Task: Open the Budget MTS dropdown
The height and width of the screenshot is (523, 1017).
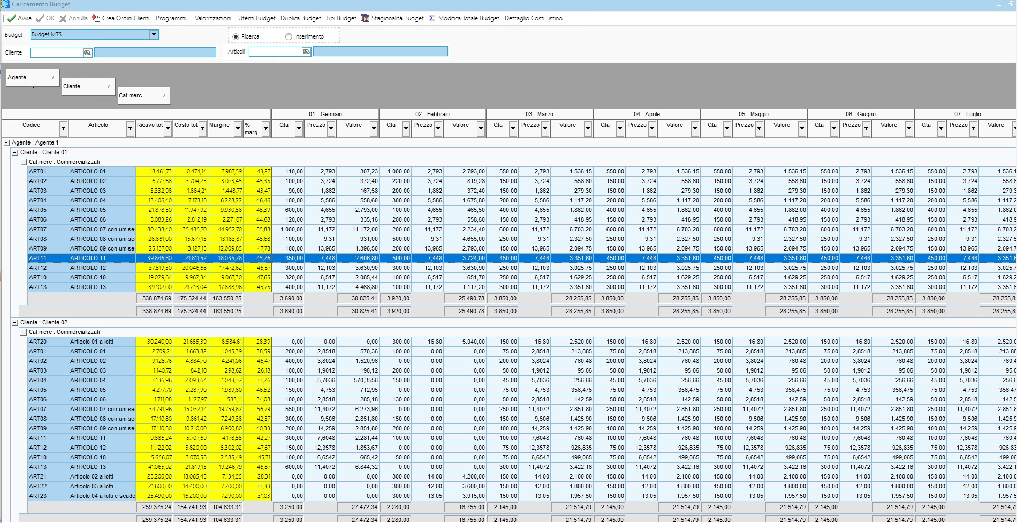Action: pyautogui.click(x=154, y=34)
